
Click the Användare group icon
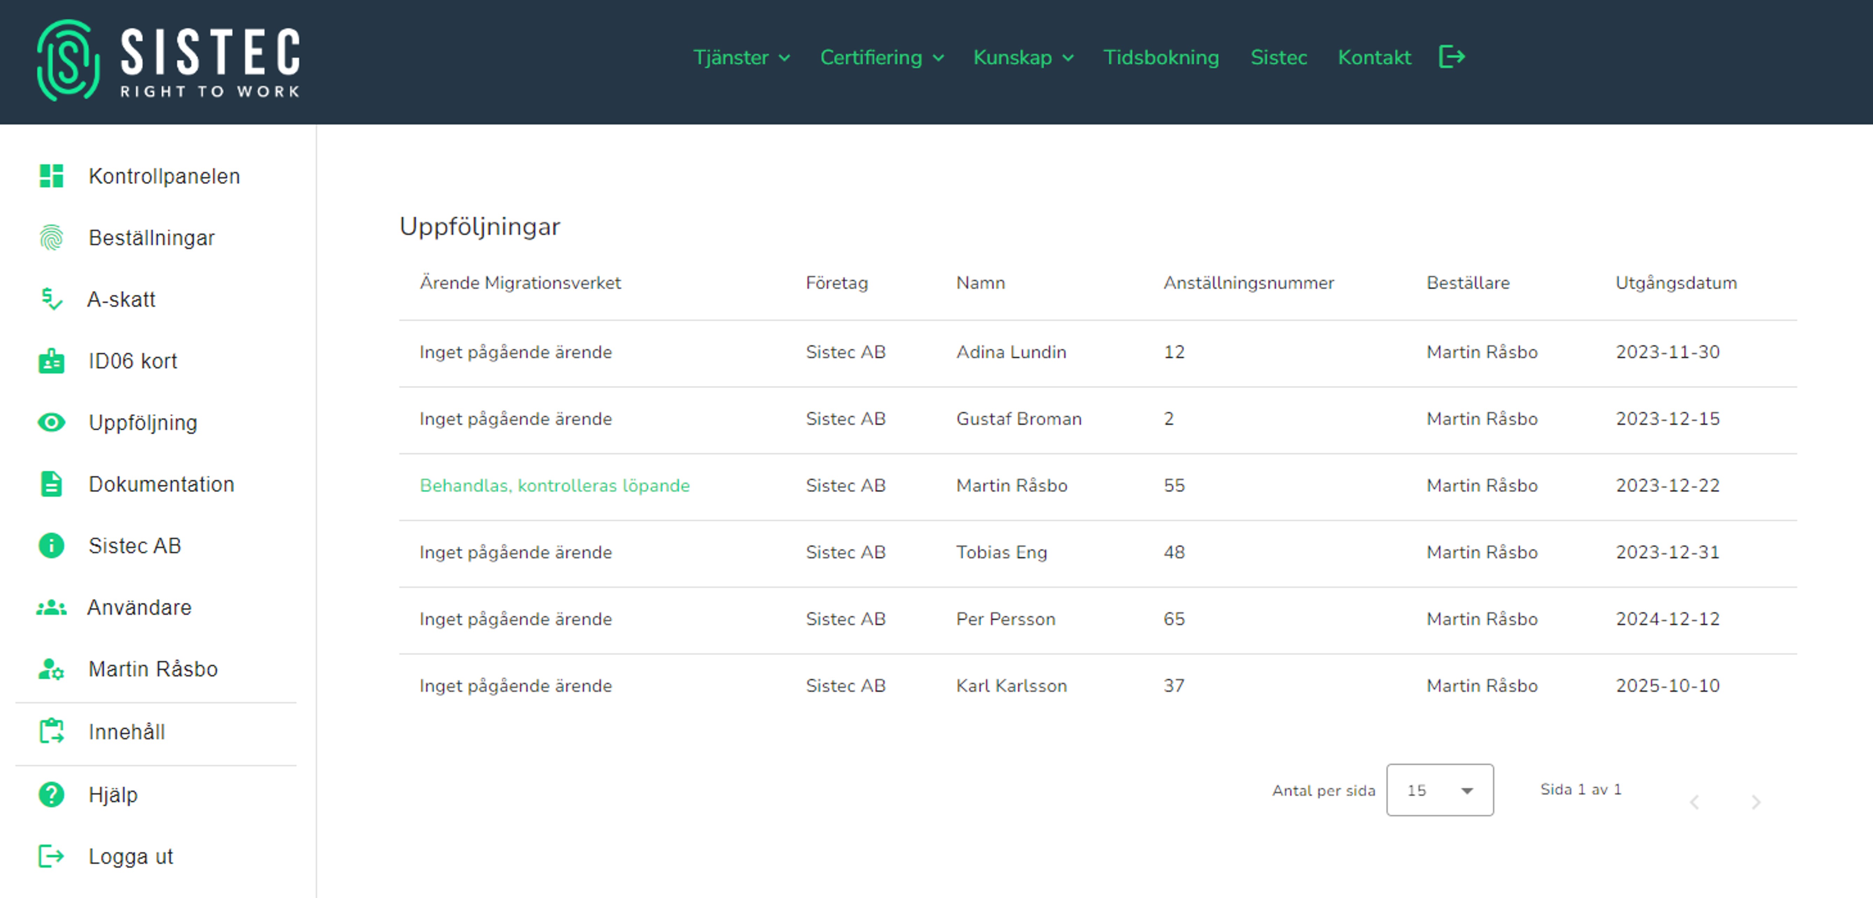tap(51, 607)
